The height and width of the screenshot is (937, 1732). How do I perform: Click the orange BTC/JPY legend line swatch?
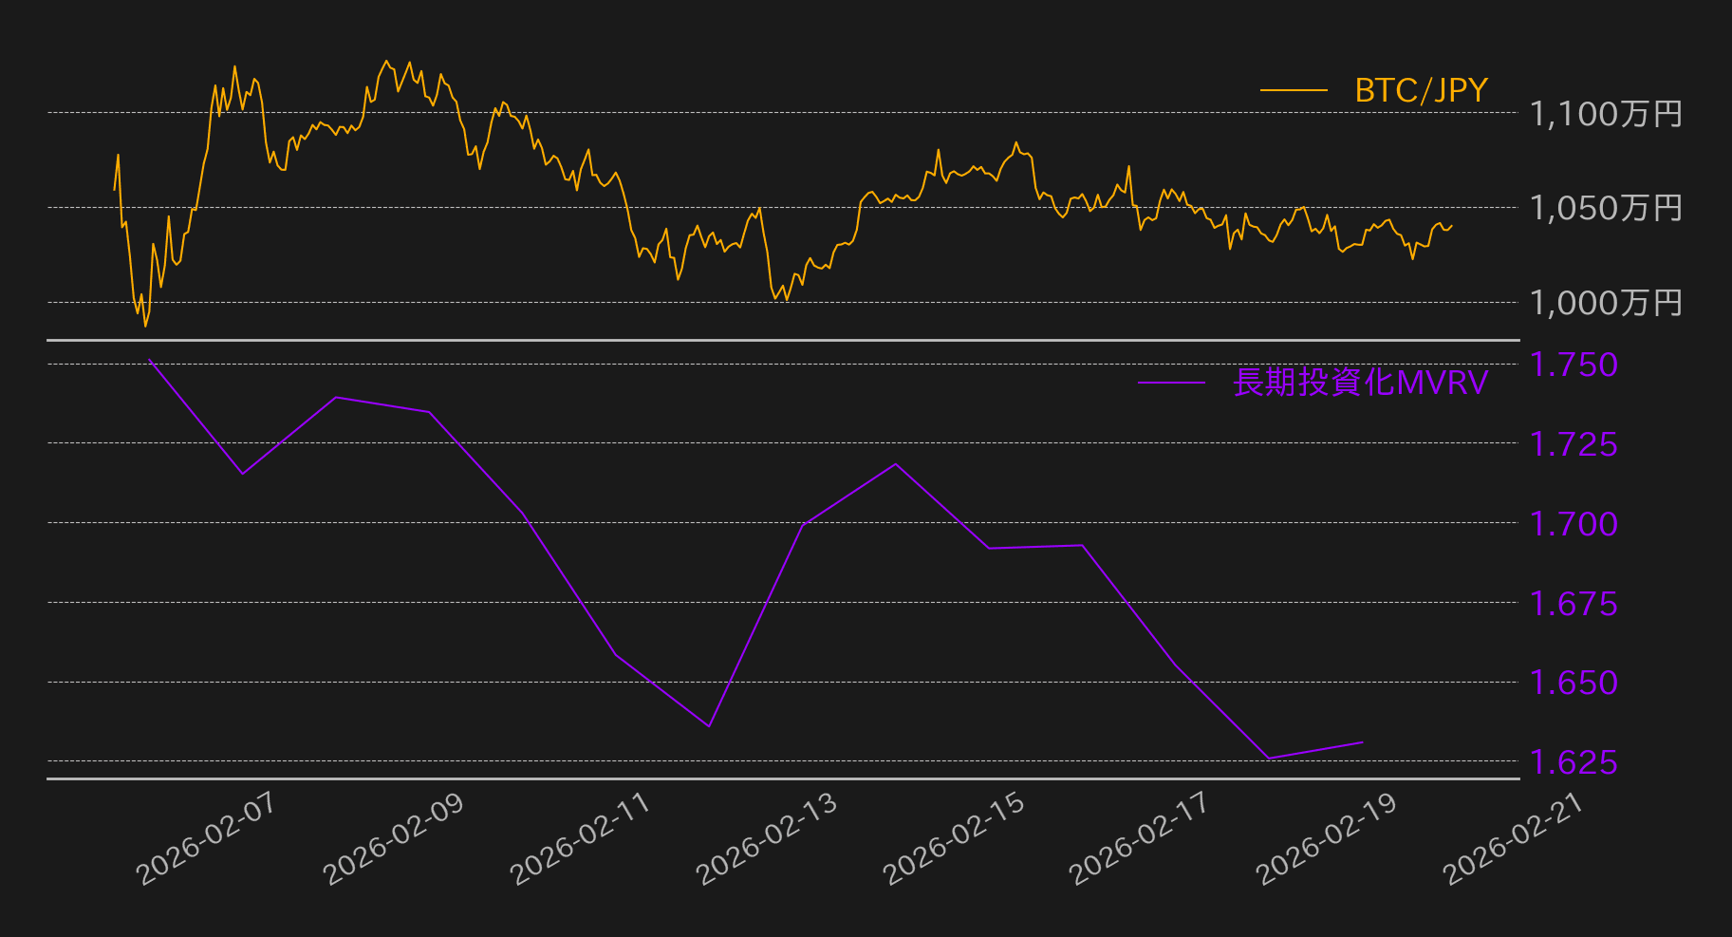coord(1294,90)
